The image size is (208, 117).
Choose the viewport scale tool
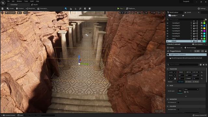(128, 13)
